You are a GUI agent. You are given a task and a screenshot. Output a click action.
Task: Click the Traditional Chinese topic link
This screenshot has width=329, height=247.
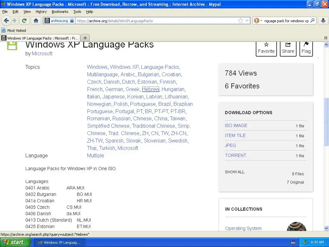153,126
